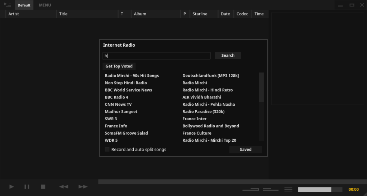Select Radio Paradise (320k) station
This screenshot has height=196, width=367.
click(204, 112)
